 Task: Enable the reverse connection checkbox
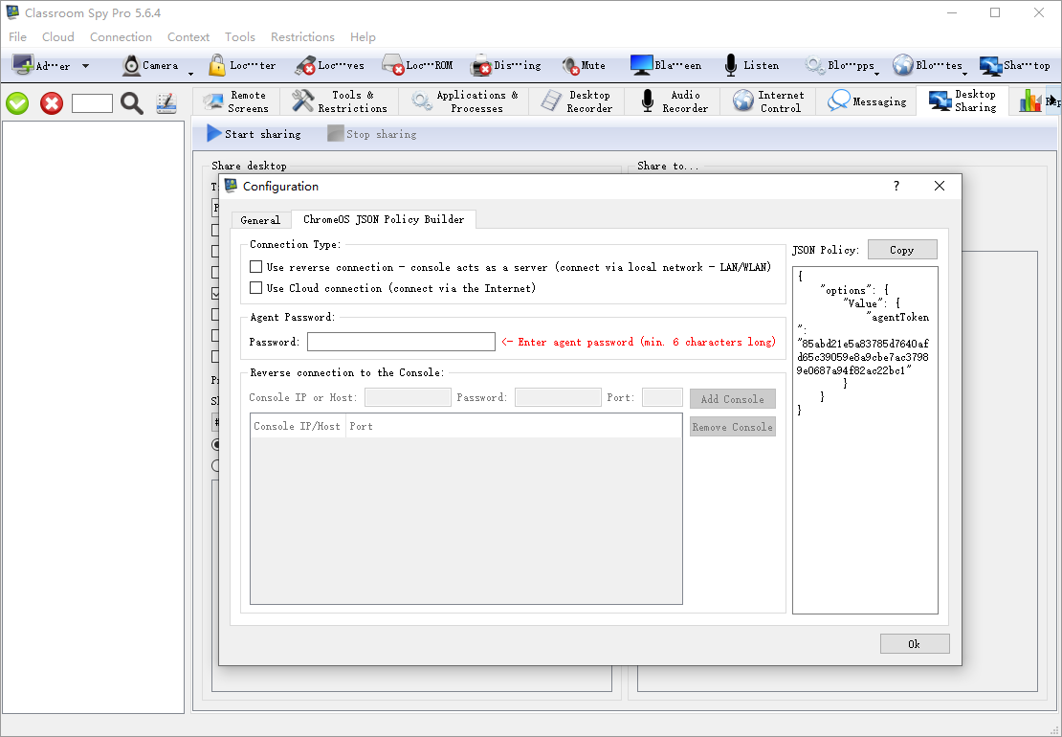[x=255, y=267]
